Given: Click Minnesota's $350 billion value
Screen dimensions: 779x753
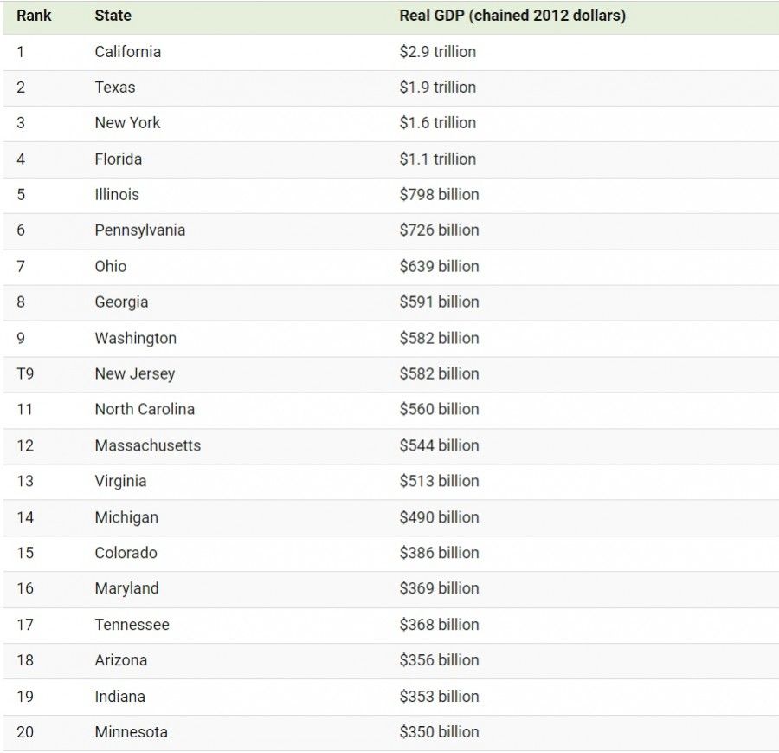Looking at the screenshot, I should [x=439, y=732].
